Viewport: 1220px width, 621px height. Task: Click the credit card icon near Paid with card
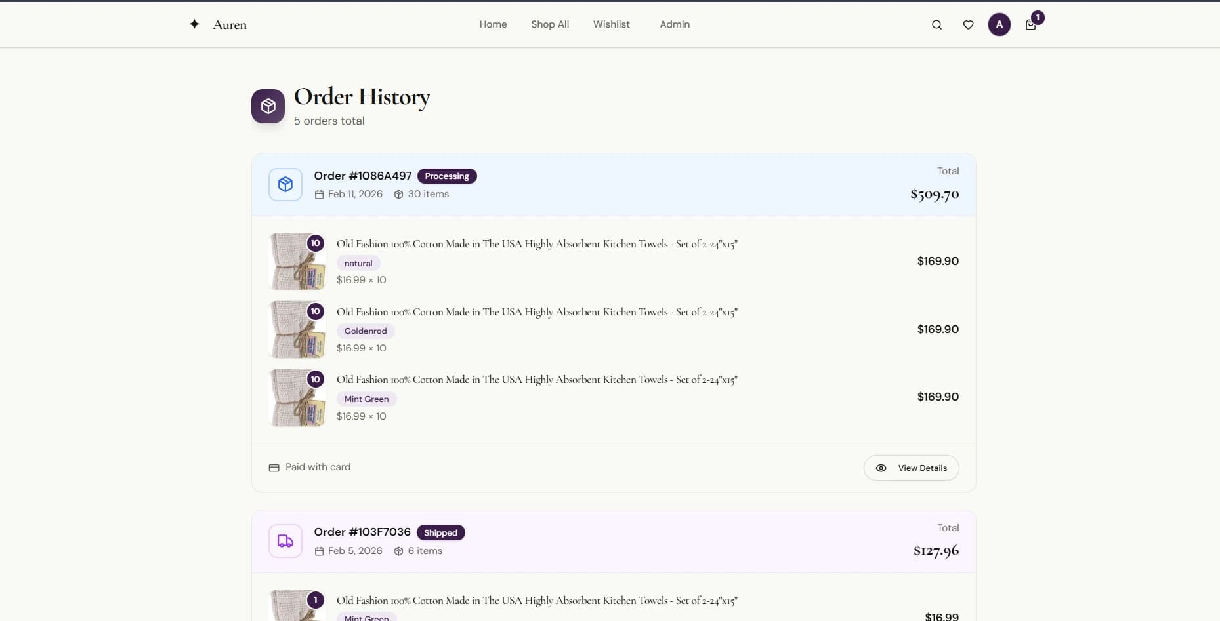[274, 468]
